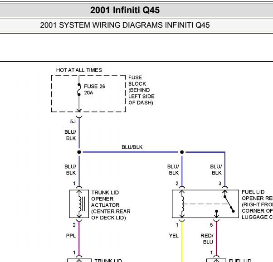Click the "HOT AT ALL TIMES" label
The width and height of the screenshot is (273, 262).
point(79,70)
